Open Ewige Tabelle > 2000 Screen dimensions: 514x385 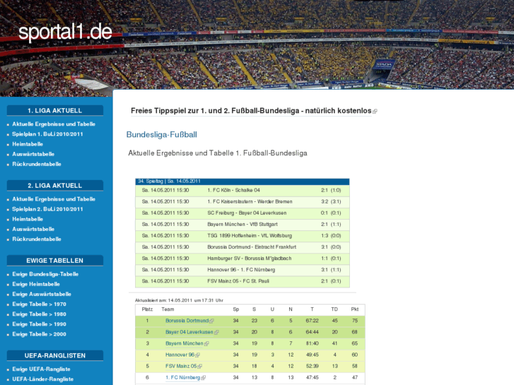click(39, 334)
